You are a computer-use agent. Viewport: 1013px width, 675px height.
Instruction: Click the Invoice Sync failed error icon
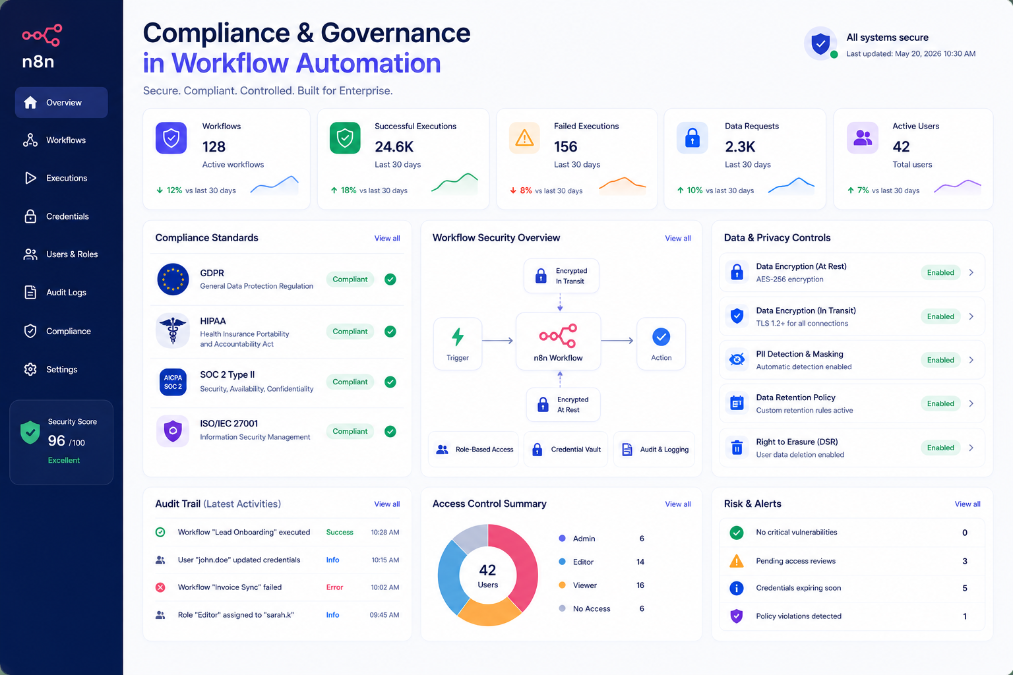[160, 587]
